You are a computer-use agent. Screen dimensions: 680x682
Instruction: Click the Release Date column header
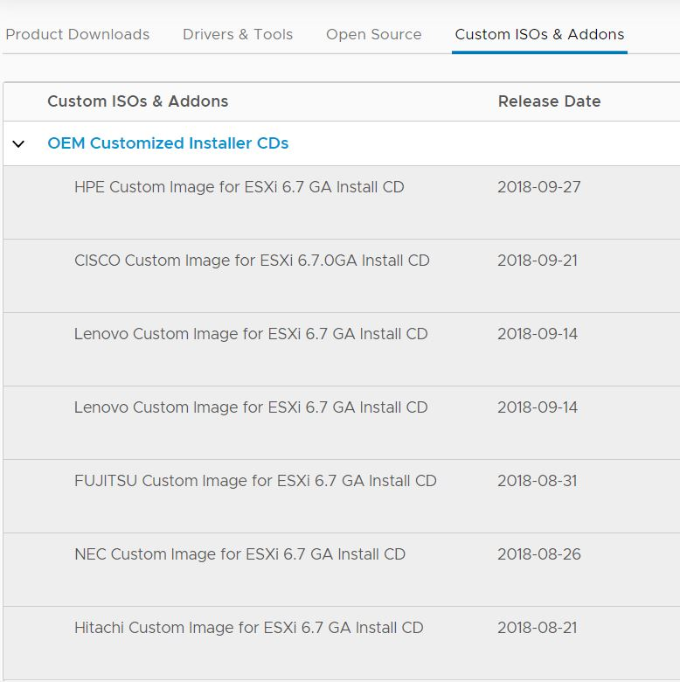pyautogui.click(x=549, y=101)
